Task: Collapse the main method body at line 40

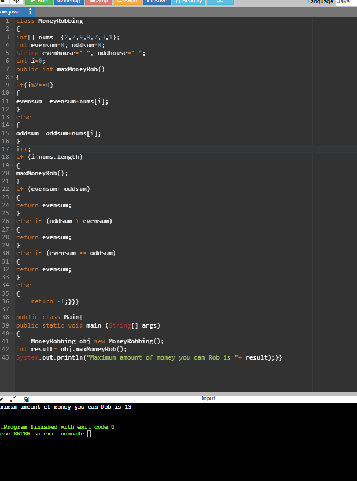Action: click(12, 333)
